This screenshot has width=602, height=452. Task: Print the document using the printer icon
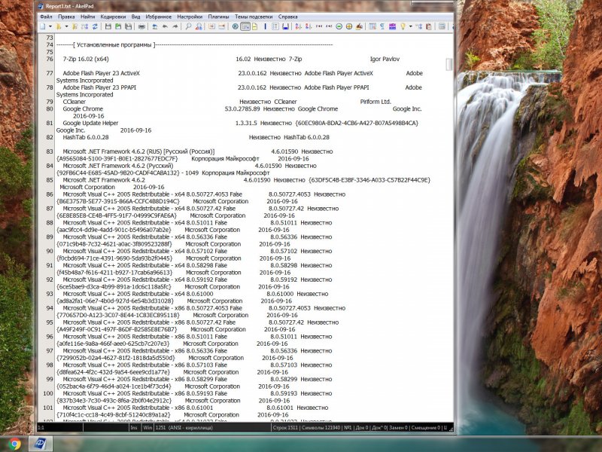pyautogui.click(x=141, y=26)
